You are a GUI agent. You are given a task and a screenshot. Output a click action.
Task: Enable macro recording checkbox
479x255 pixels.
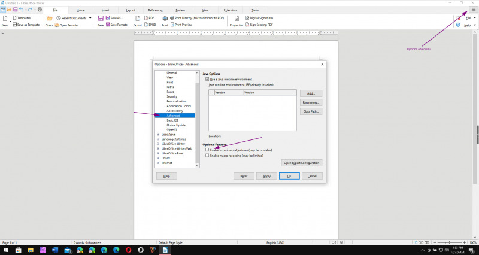[207, 156]
